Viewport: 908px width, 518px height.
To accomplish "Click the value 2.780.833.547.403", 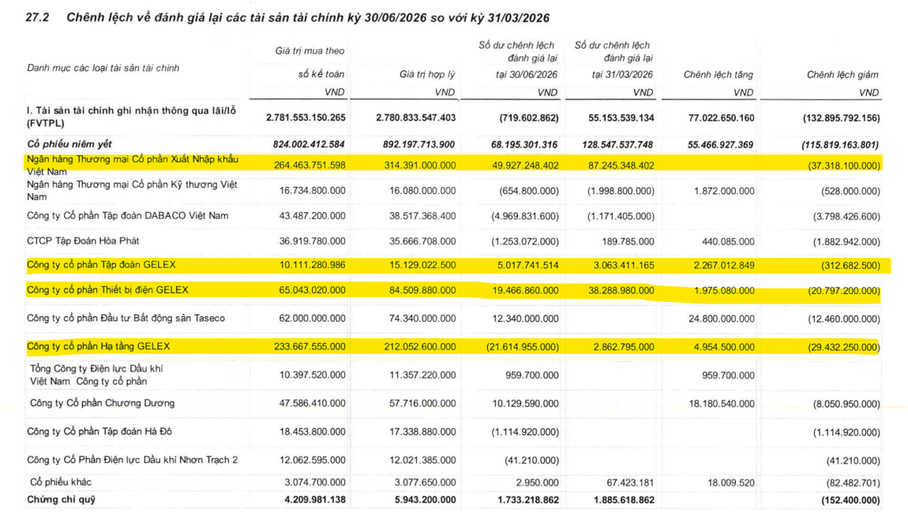I will pos(416,118).
